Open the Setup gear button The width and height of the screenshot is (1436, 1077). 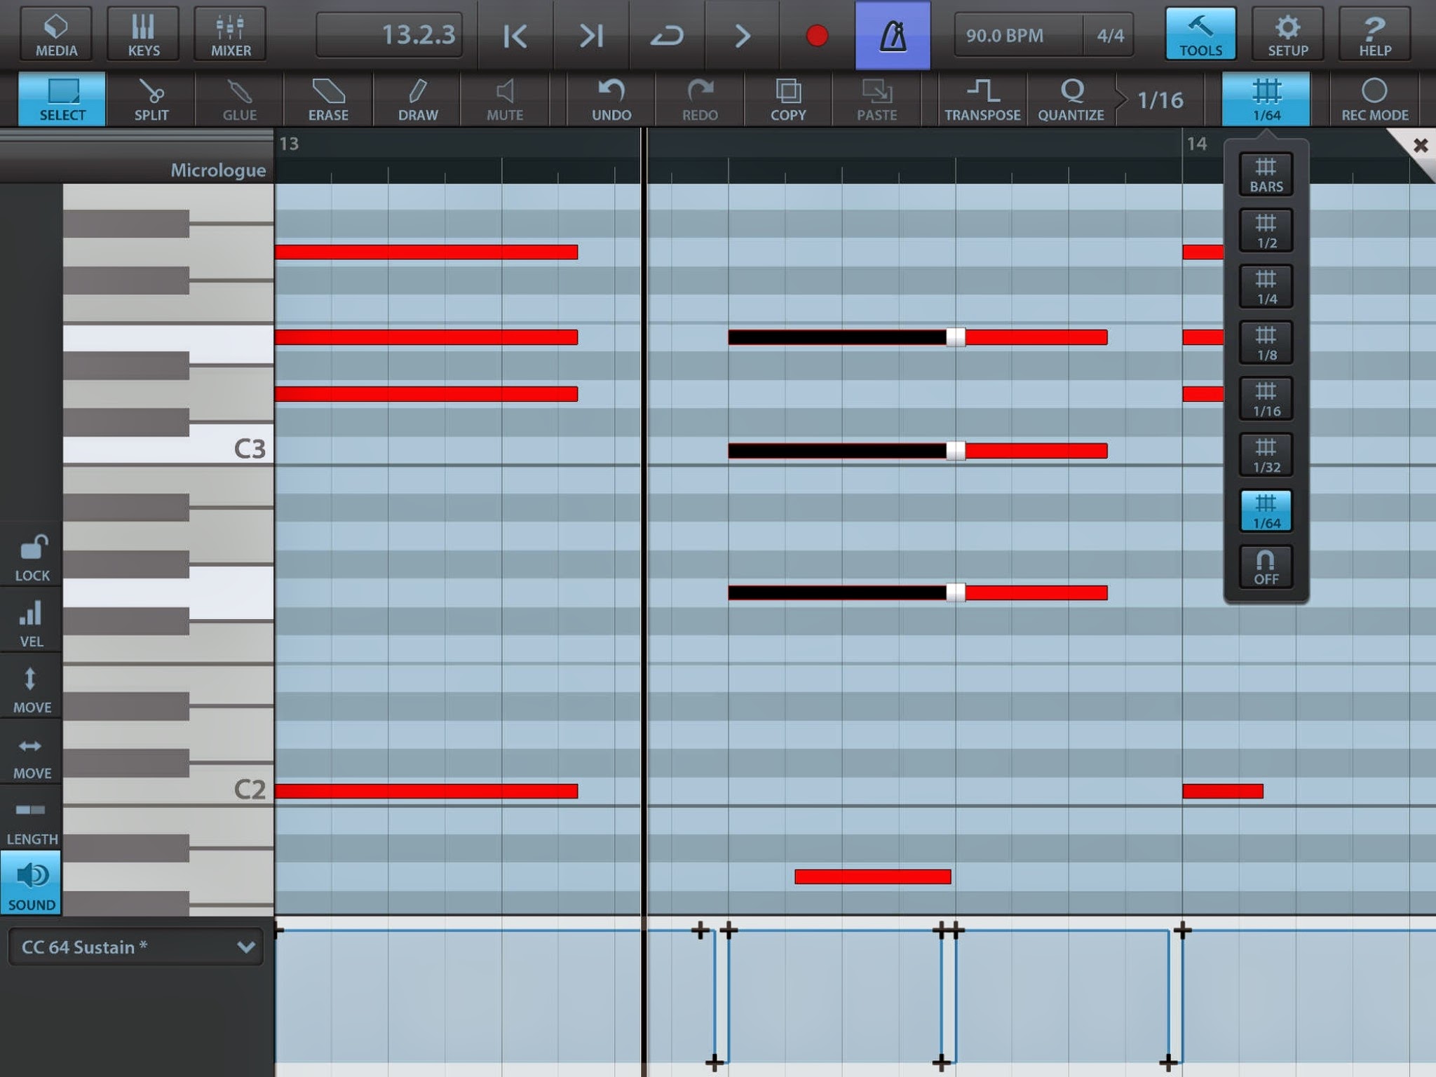[1287, 34]
